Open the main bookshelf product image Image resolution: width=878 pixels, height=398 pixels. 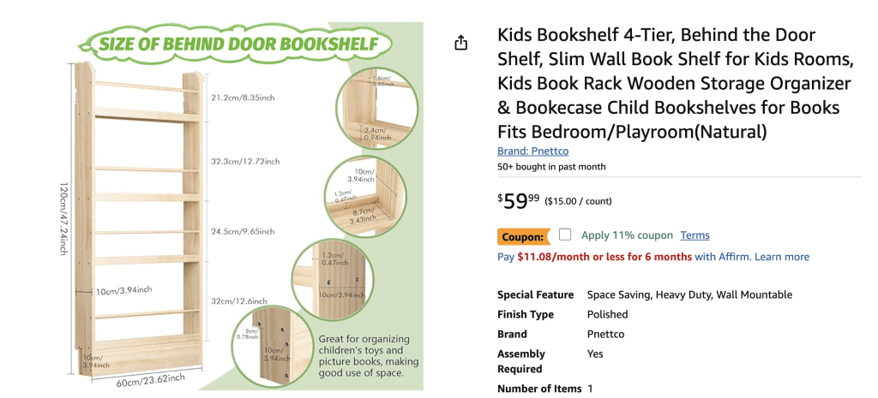click(x=242, y=205)
